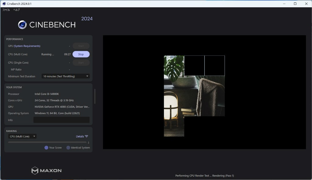
Task: Click the Cinebench sphere logo
Action: pyautogui.click(x=22, y=25)
